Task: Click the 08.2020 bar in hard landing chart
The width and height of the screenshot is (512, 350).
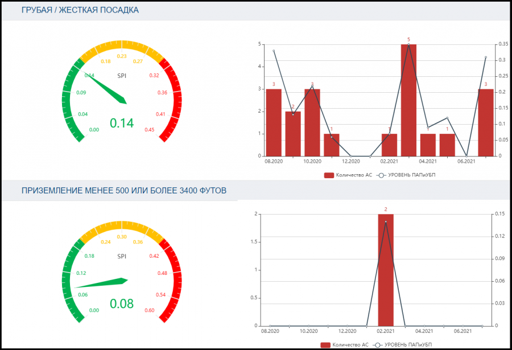Action: pos(274,122)
